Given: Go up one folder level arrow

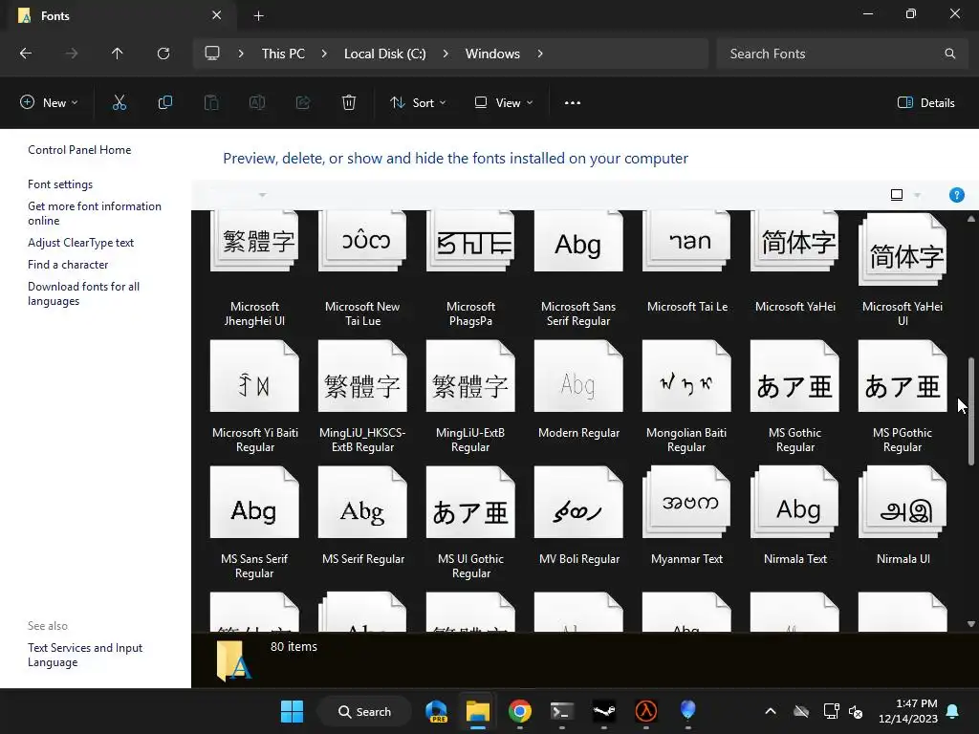Looking at the screenshot, I should click(x=117, y=54).
